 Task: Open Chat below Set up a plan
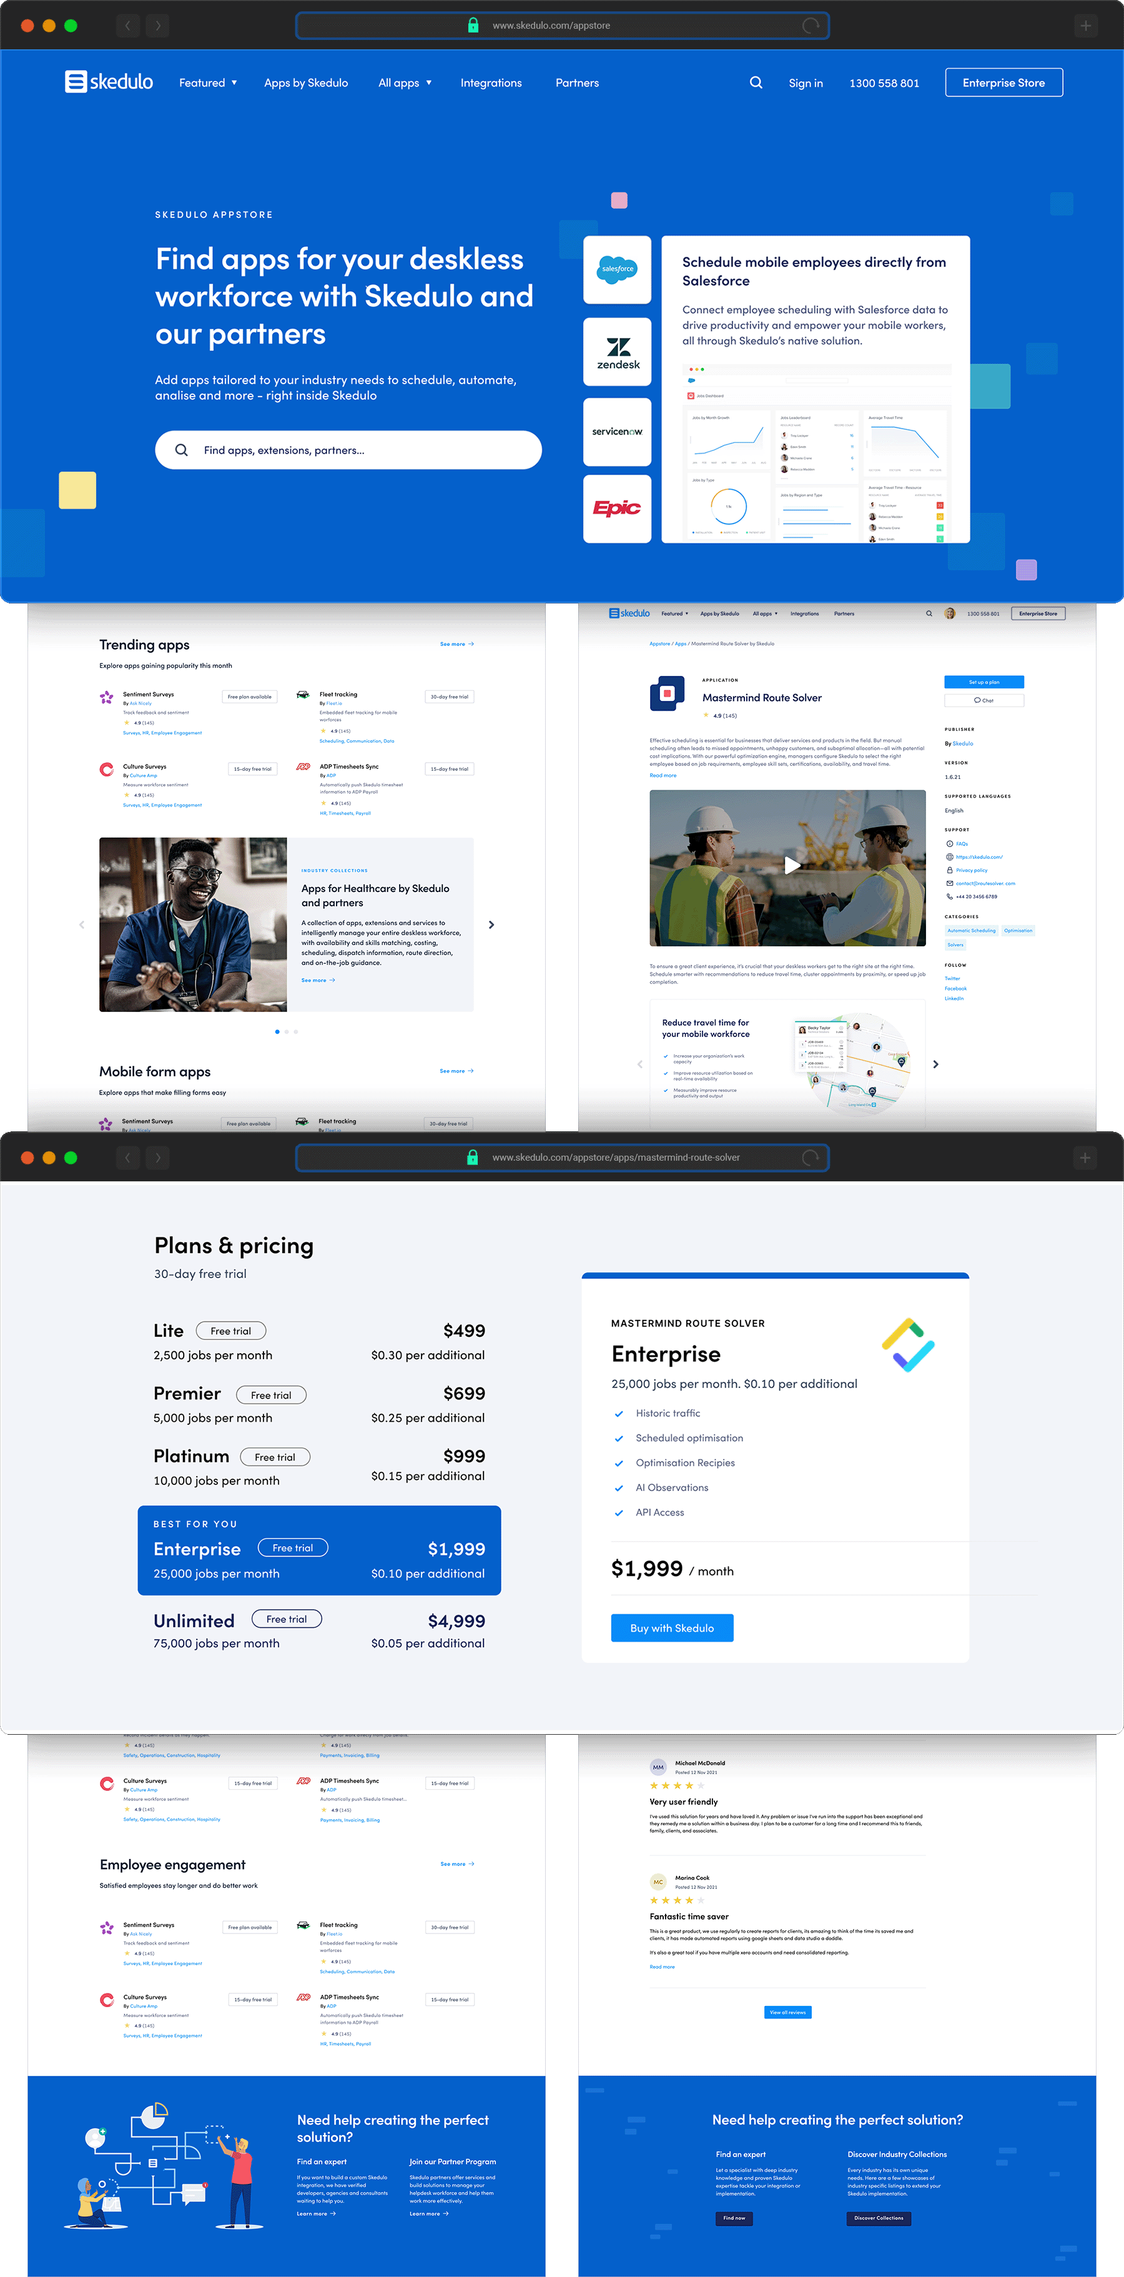(x=983, y=700)
